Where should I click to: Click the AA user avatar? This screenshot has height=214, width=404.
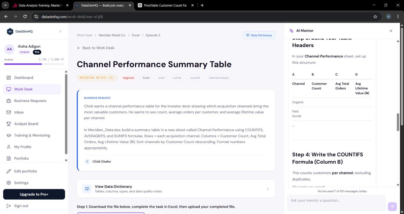coord(9,49)
